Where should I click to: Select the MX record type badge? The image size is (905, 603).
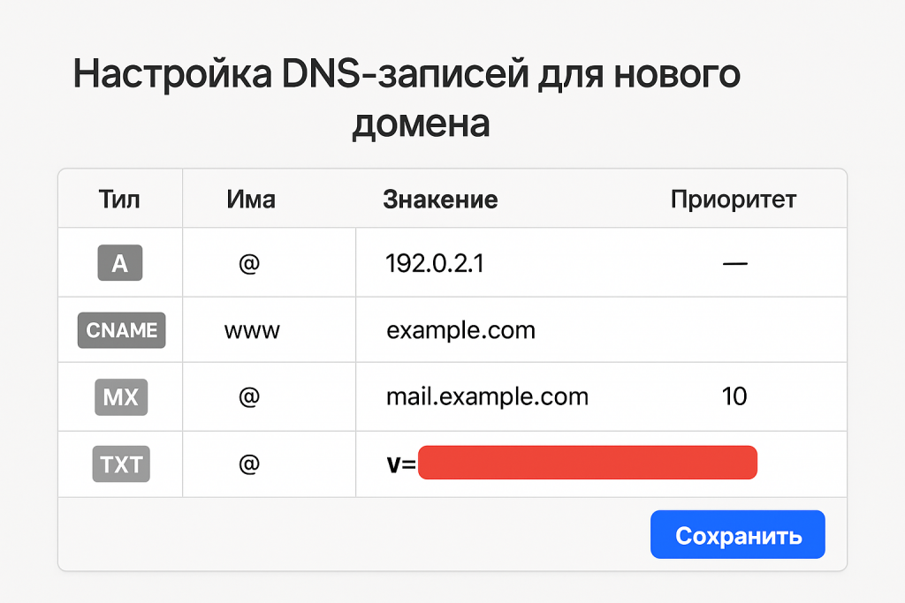(121, 396)
